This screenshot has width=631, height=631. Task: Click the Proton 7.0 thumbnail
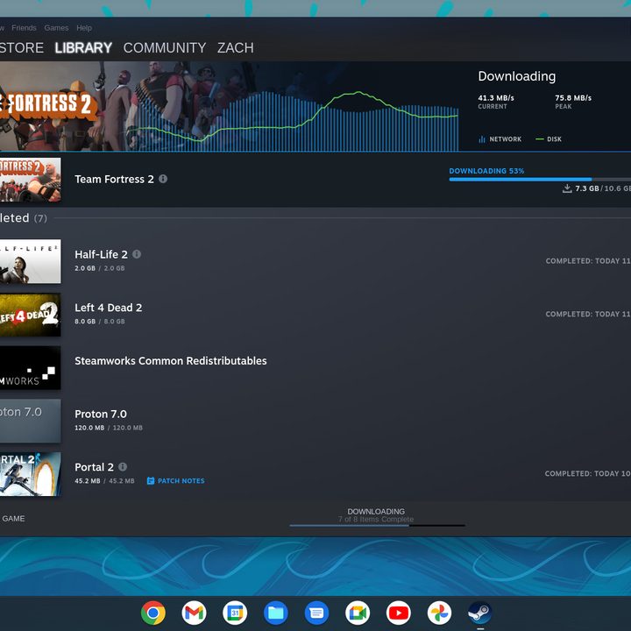click(30, 421)
